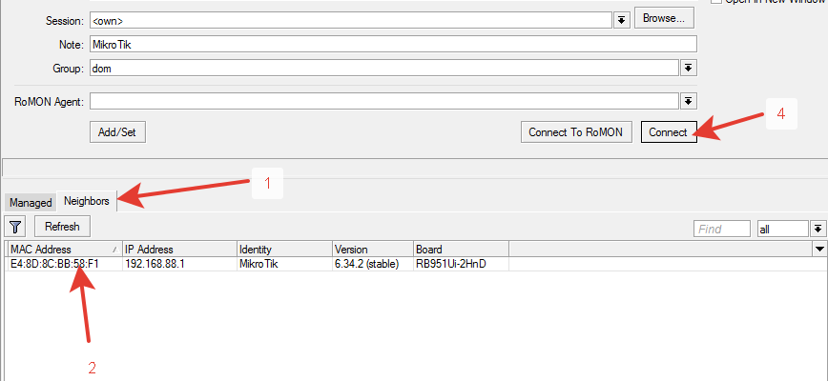828x381 pixels.
Task: Sort by the MAC Address column header
Action: [x=65, y=250]
